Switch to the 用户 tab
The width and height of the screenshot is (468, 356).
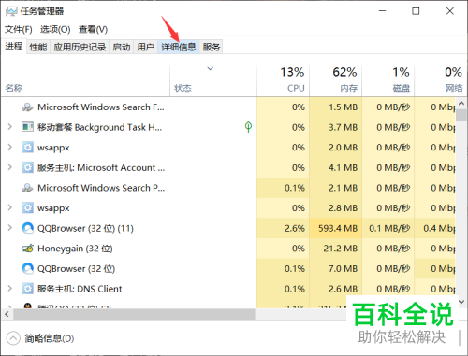click(x=145, y=47)
